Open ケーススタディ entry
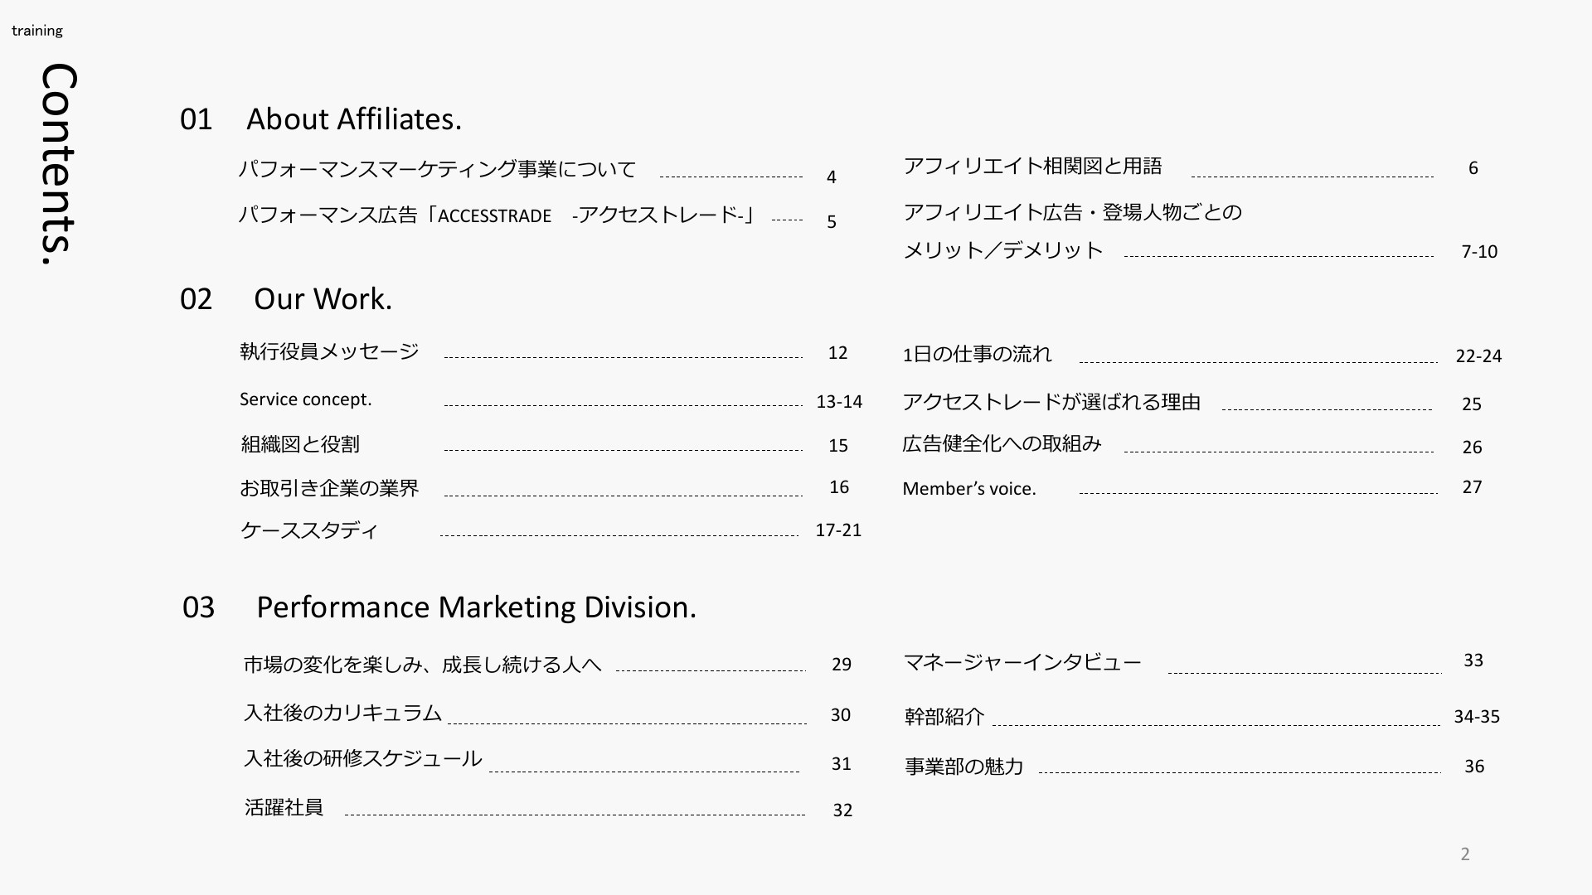1592x895 pixels. tap(308, 530)
